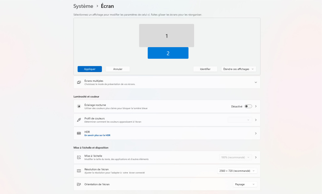The height and width of the screenshot is (194, 322).
Task: Click the HDR icon
Action: coord(79,133)
